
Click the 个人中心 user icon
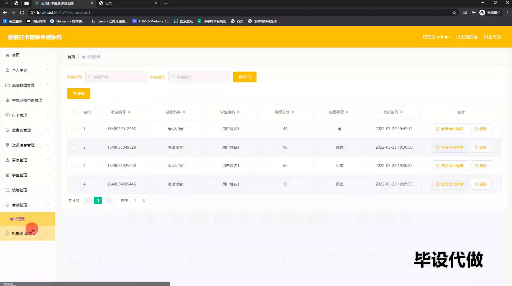7,70
